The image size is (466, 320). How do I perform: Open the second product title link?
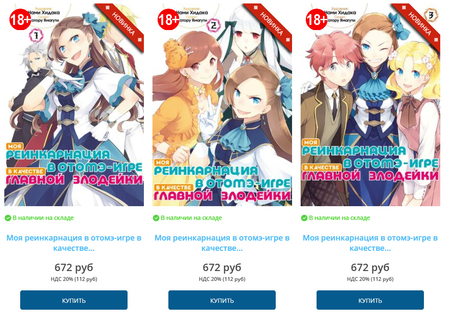tap(222, 243)
